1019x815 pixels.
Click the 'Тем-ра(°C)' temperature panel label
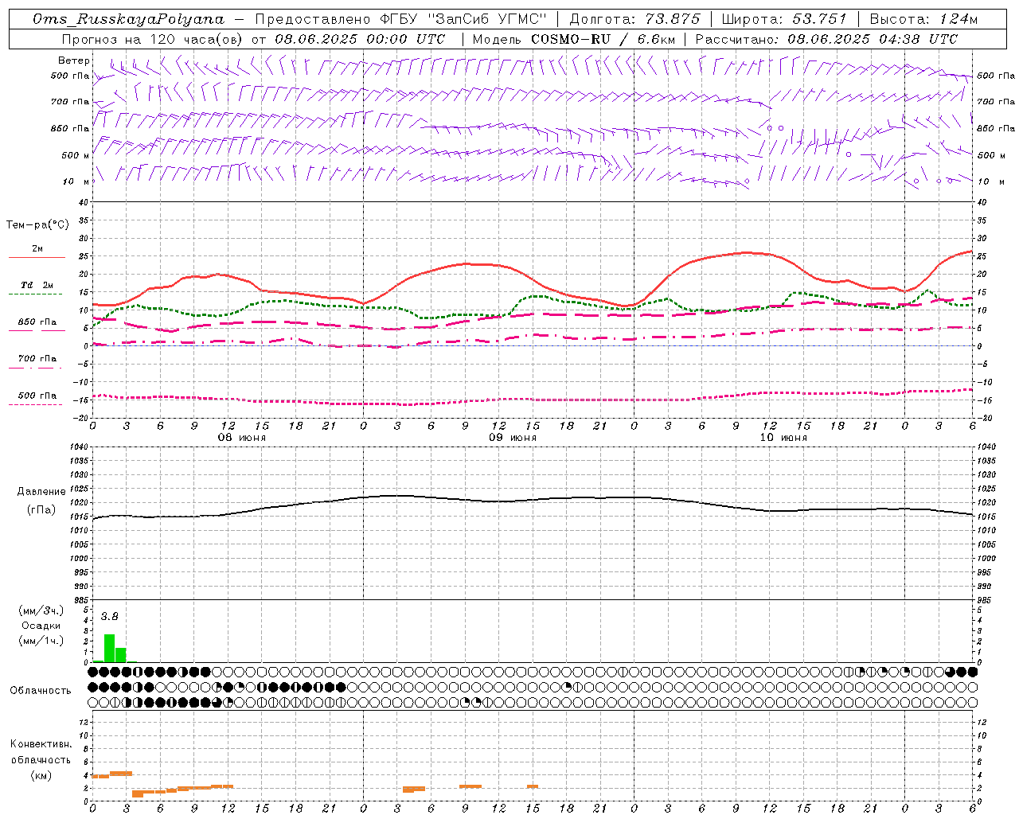point(37,225)
